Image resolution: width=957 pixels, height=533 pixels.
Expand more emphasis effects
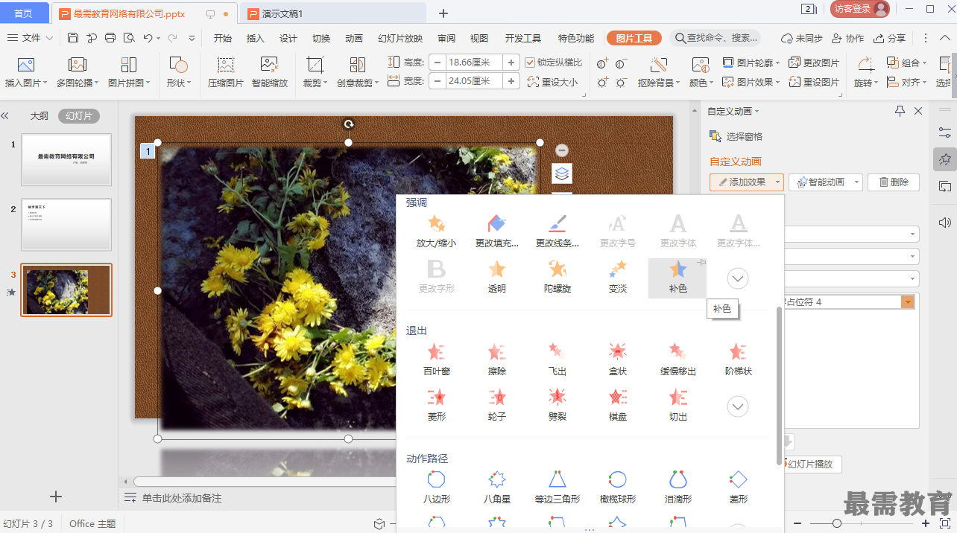[738, 278]
